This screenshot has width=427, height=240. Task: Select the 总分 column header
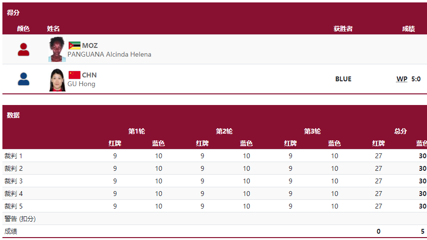coord(400,132)
